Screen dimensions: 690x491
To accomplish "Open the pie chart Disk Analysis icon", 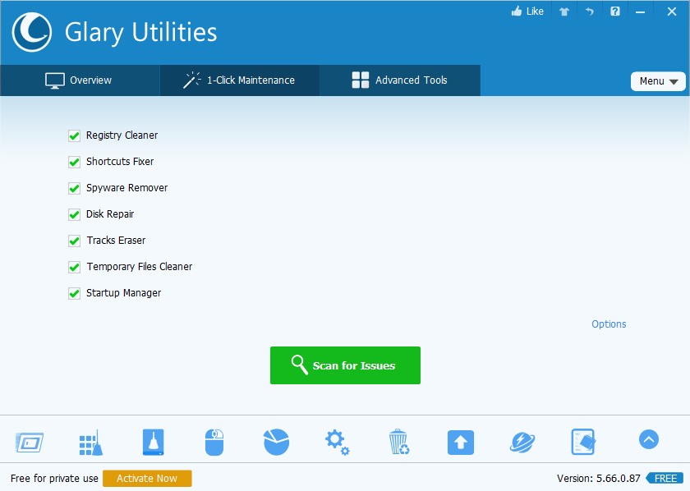I will [276, 442].
